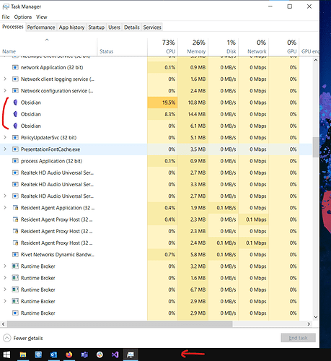Click the Runtime Broker icon with 6.7 MB
The image size is (331, 361).
15,290
